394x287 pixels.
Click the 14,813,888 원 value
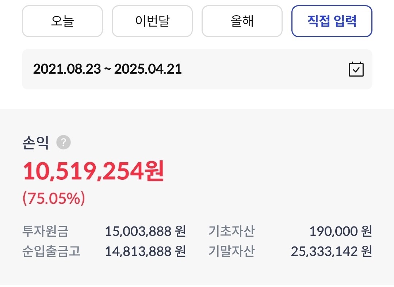[145, 251]
